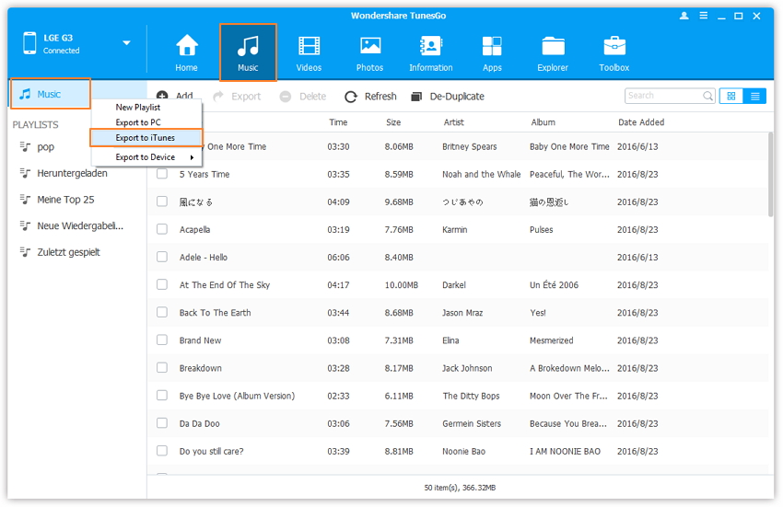Viewport: 783px width, 507px height.
Task: Switch to grid view layout
Action: coord(731,96)
